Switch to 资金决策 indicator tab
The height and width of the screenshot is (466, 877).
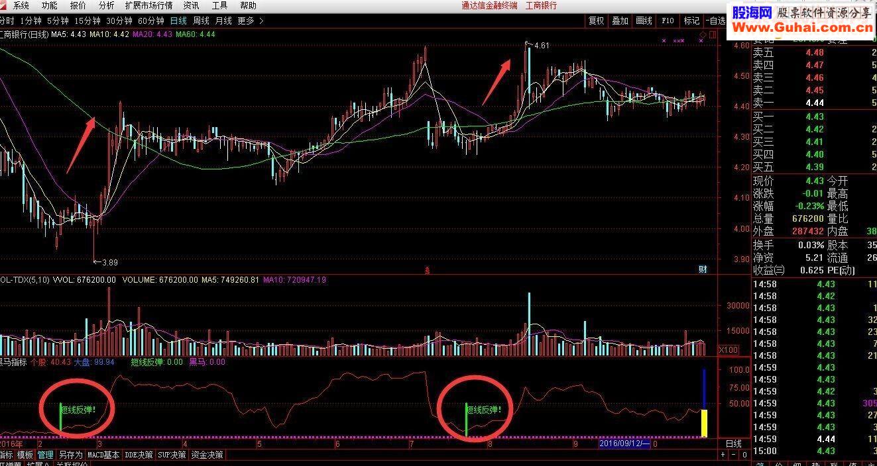tap(207, 455)
